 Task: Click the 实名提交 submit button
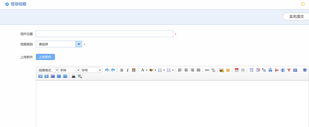pos(296,16)
